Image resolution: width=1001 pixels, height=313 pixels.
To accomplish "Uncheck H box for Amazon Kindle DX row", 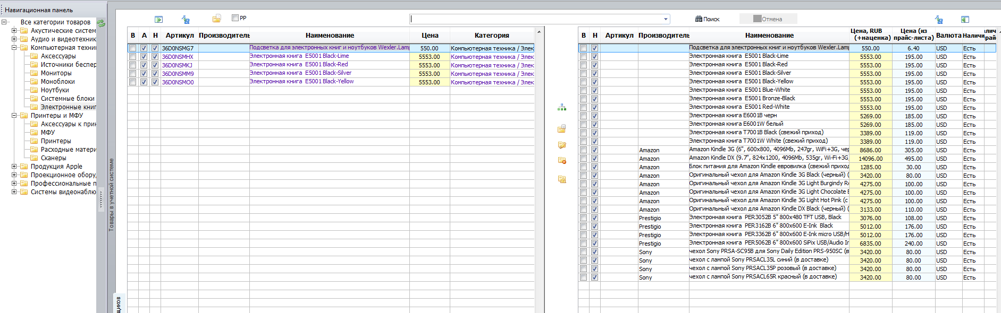I will pyautogui.click(x=594, y=159).
